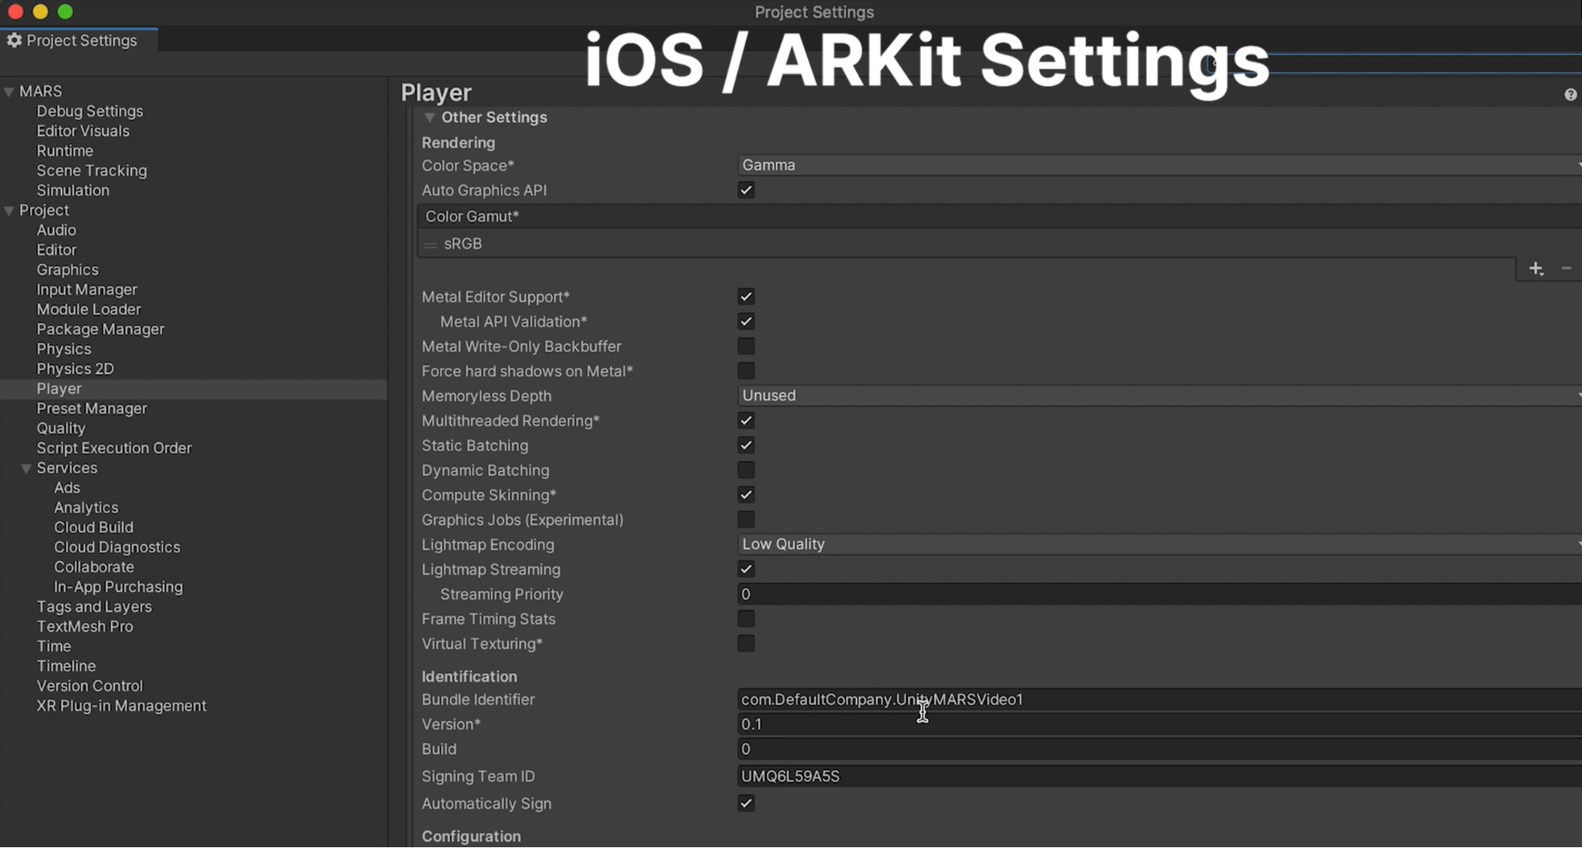Toggle Lightmap Streaming checkbox
The width and height of the screenshot is (1582, 848).
click(x=745, y=569)
